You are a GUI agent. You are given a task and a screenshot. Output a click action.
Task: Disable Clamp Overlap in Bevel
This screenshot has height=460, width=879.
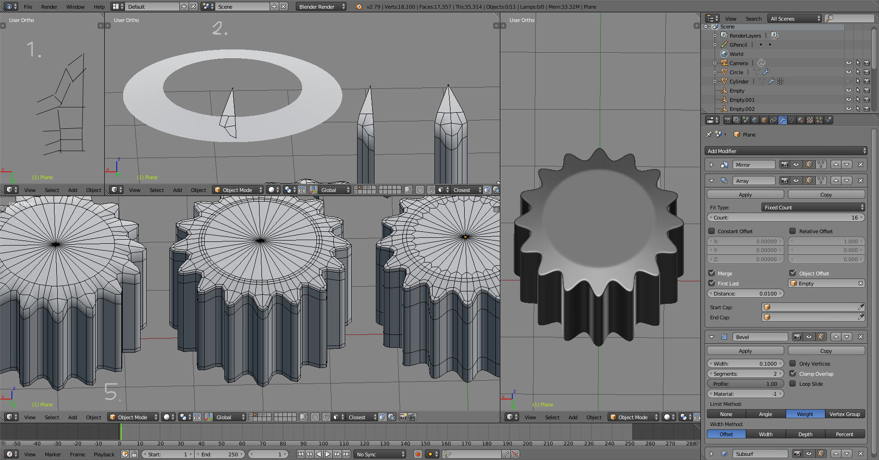click(x=792, y=373)
